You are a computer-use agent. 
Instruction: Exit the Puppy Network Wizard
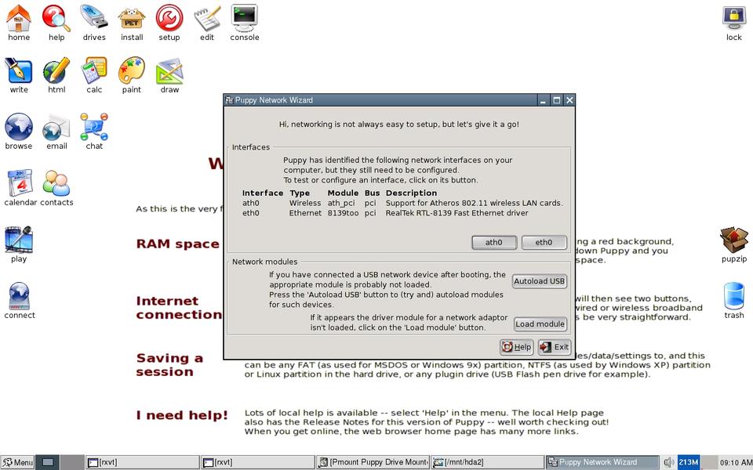[555, 347]
